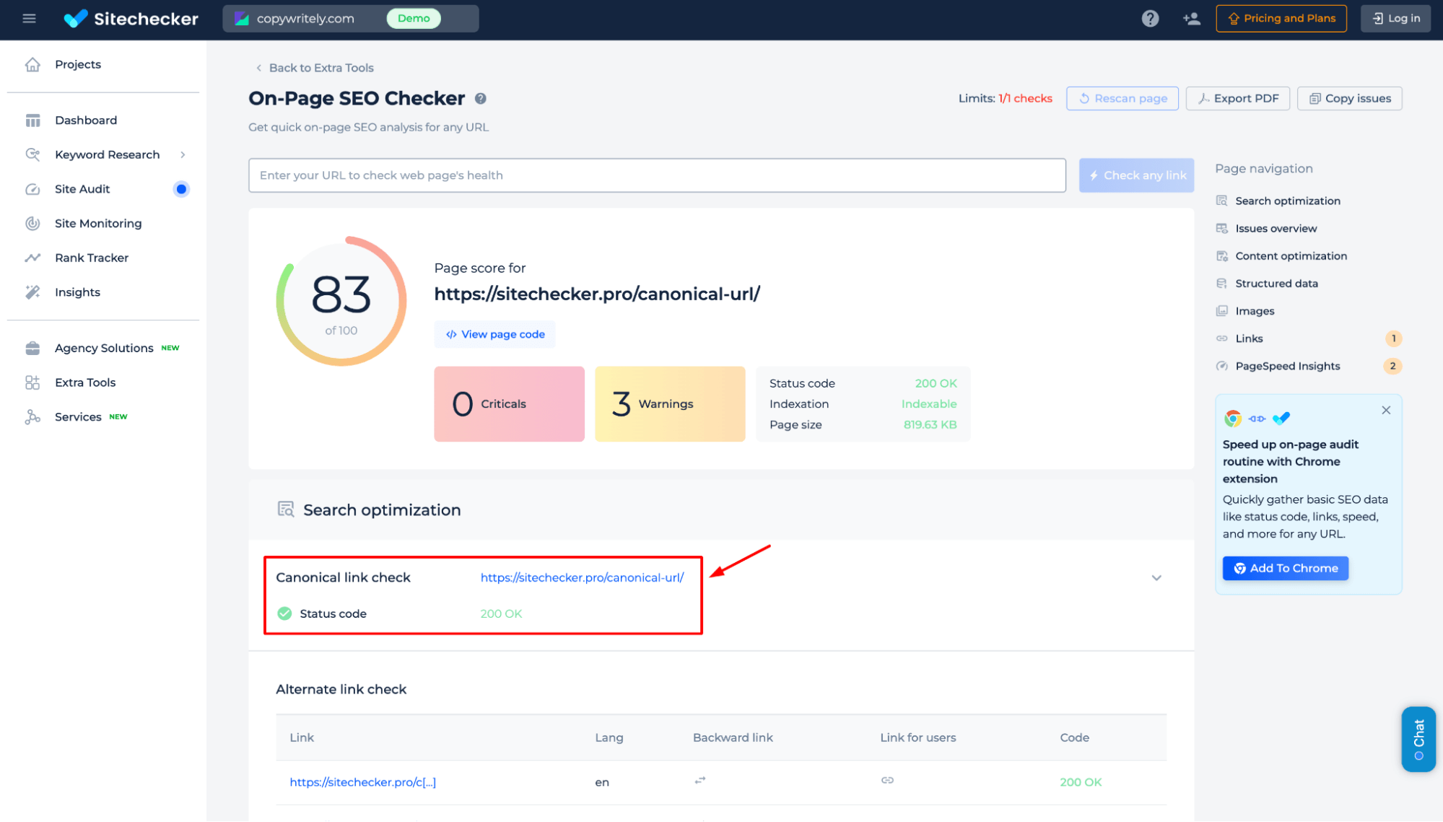Screen dimensions: 1443x822
Task: Open the hamburger navigation menu
Action: tap(29, 18)
